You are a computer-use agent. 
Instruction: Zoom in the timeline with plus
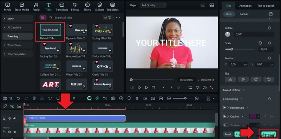197,98
